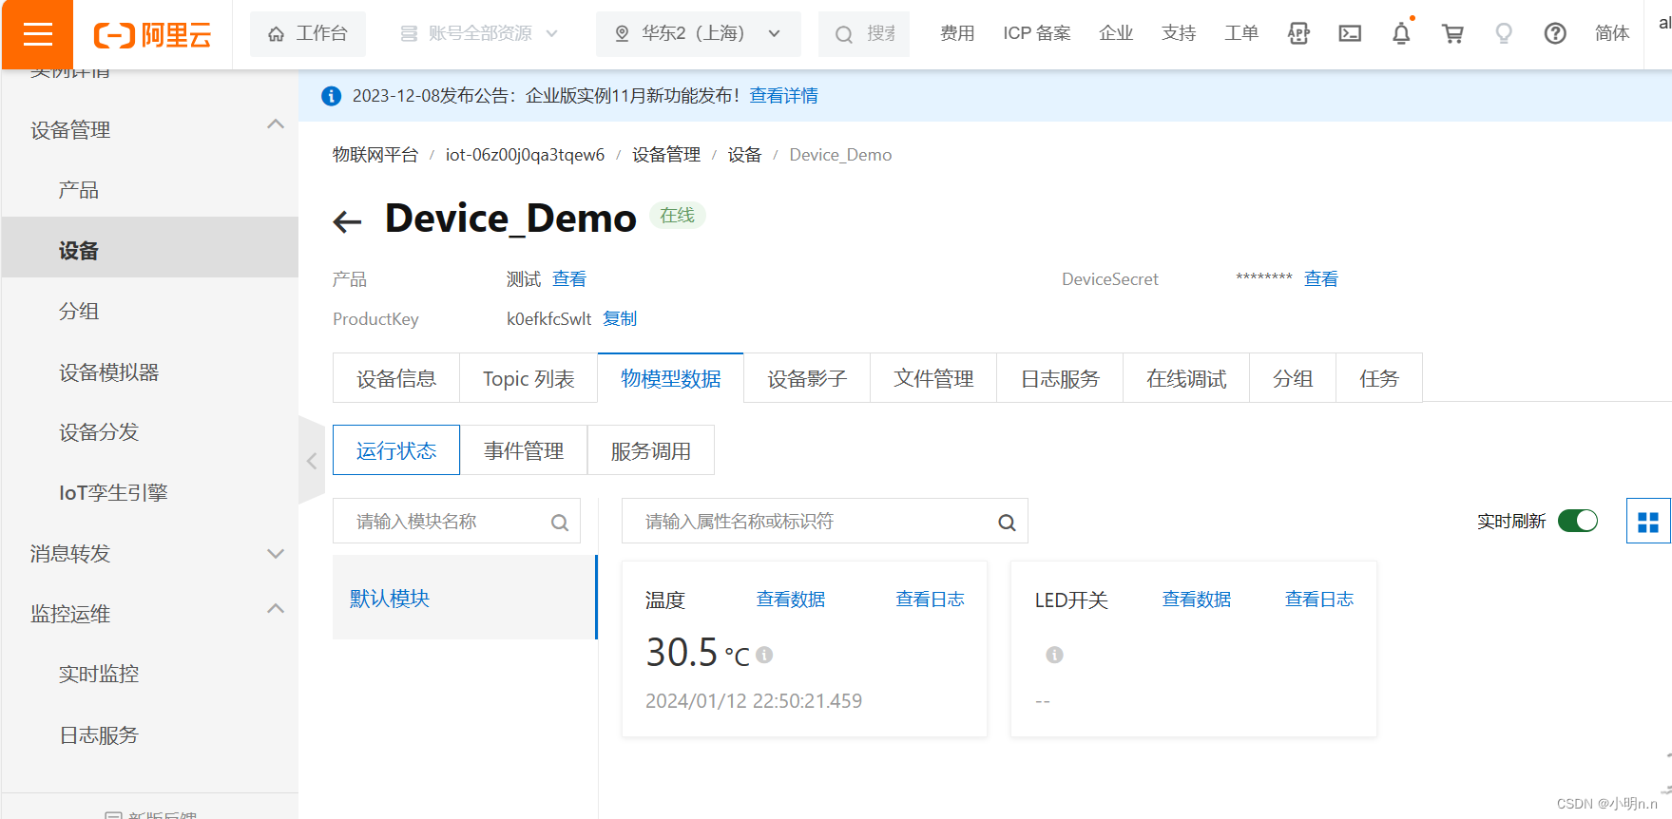Image resolution: width=1672 pixels, height=819 pixels.
Task: Expand the 消息转发 sidebar section
Action: click(x=276, y=554)
